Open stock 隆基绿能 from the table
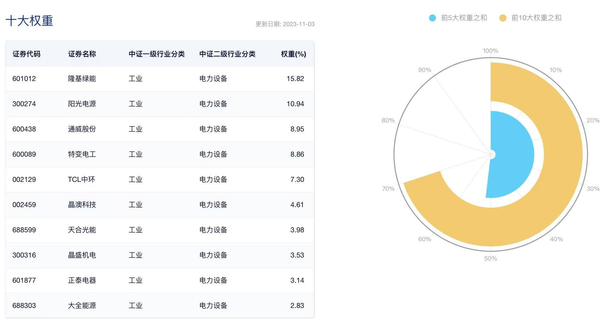Screen dimensions: 601x324 pos(82,79)
